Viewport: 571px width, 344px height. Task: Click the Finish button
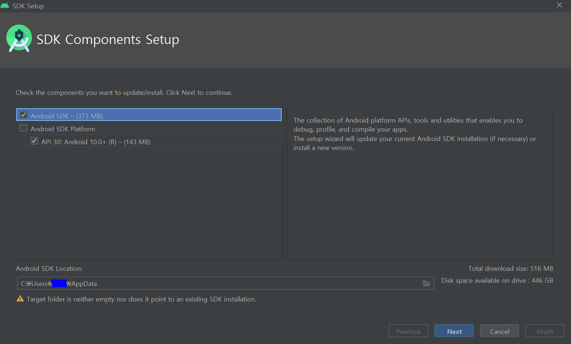tap(545, 331)
